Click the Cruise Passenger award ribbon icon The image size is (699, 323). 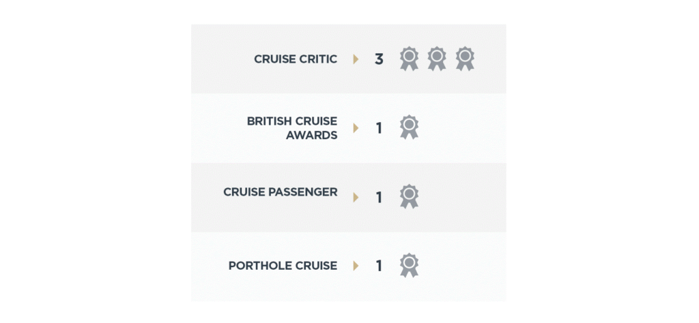pos(409,196)
